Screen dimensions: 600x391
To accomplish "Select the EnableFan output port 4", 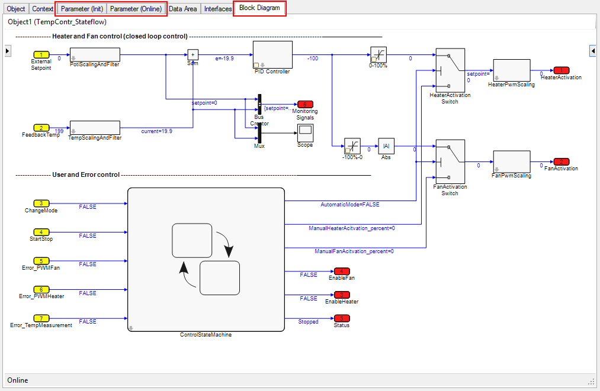I will [x=342, y=272].
